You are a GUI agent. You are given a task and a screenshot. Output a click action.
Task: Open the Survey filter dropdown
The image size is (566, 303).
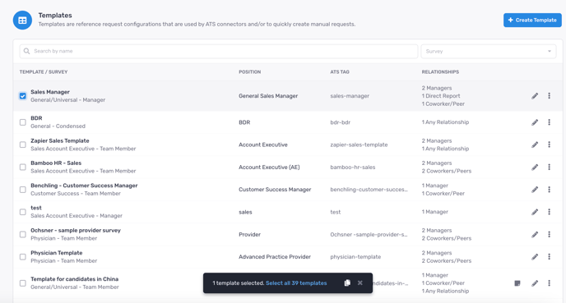tap(489, 51)
